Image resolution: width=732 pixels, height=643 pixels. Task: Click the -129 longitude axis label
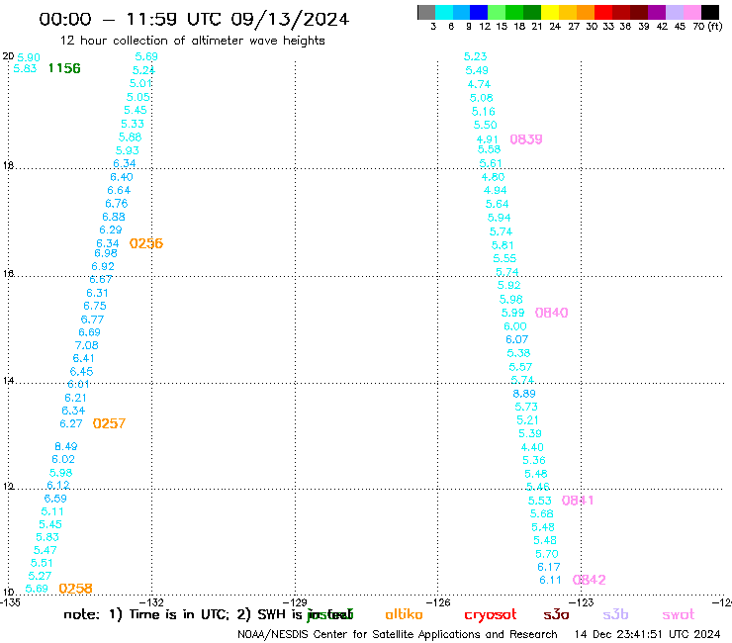pyautogui.click(x=295, y=602)
